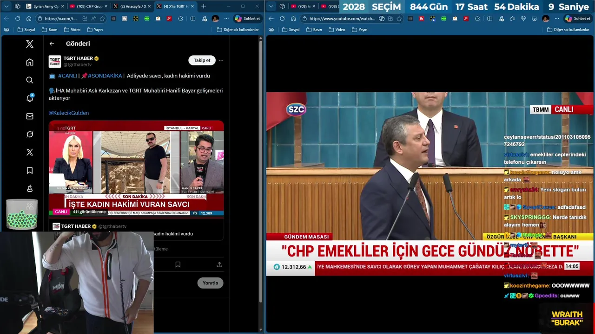
Task: Click Home button in left browser toolbar
Action: 29,19
